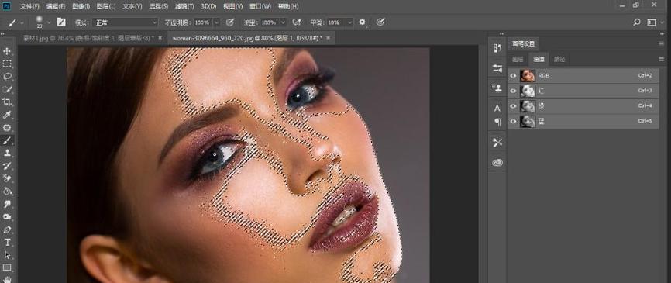Open the Brush Settings panel flyout menu

tap(661, 43)
